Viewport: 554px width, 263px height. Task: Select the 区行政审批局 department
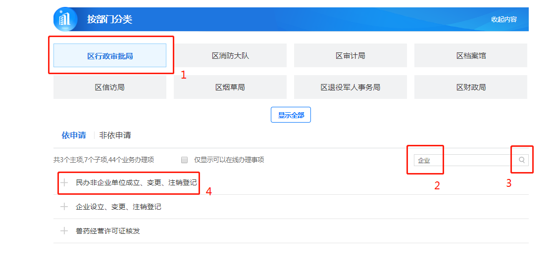[110, 56]
